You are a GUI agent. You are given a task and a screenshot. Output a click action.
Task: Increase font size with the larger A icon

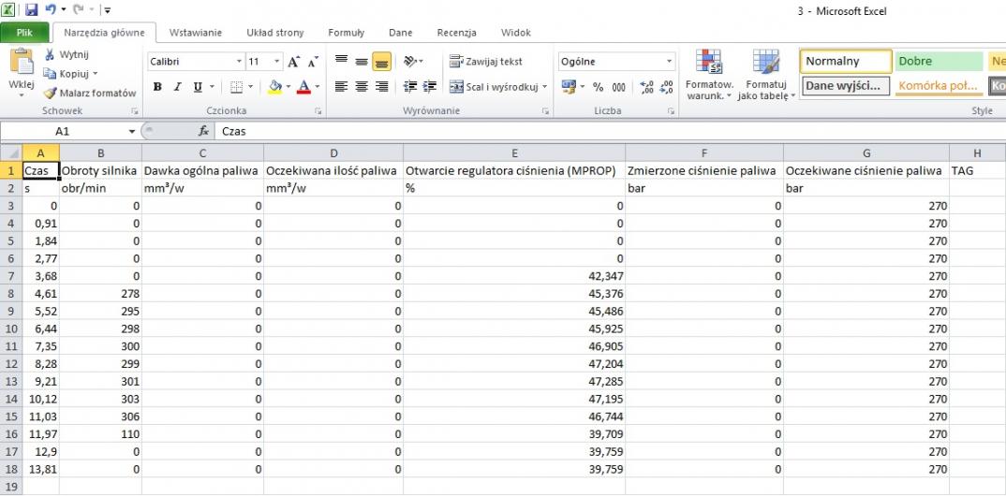click(294, 62)
